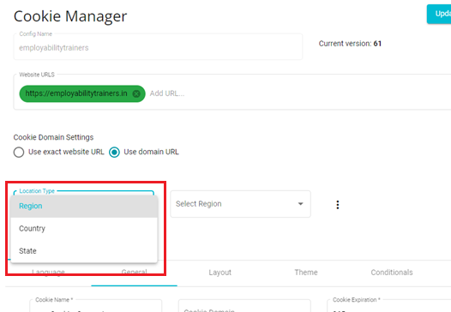Click the Current version: 61 text
Viewport: 451px width, 312px height.
350,44
